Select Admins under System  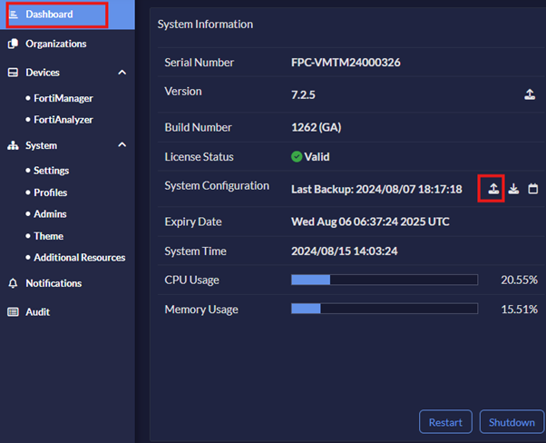click(50, 214)
